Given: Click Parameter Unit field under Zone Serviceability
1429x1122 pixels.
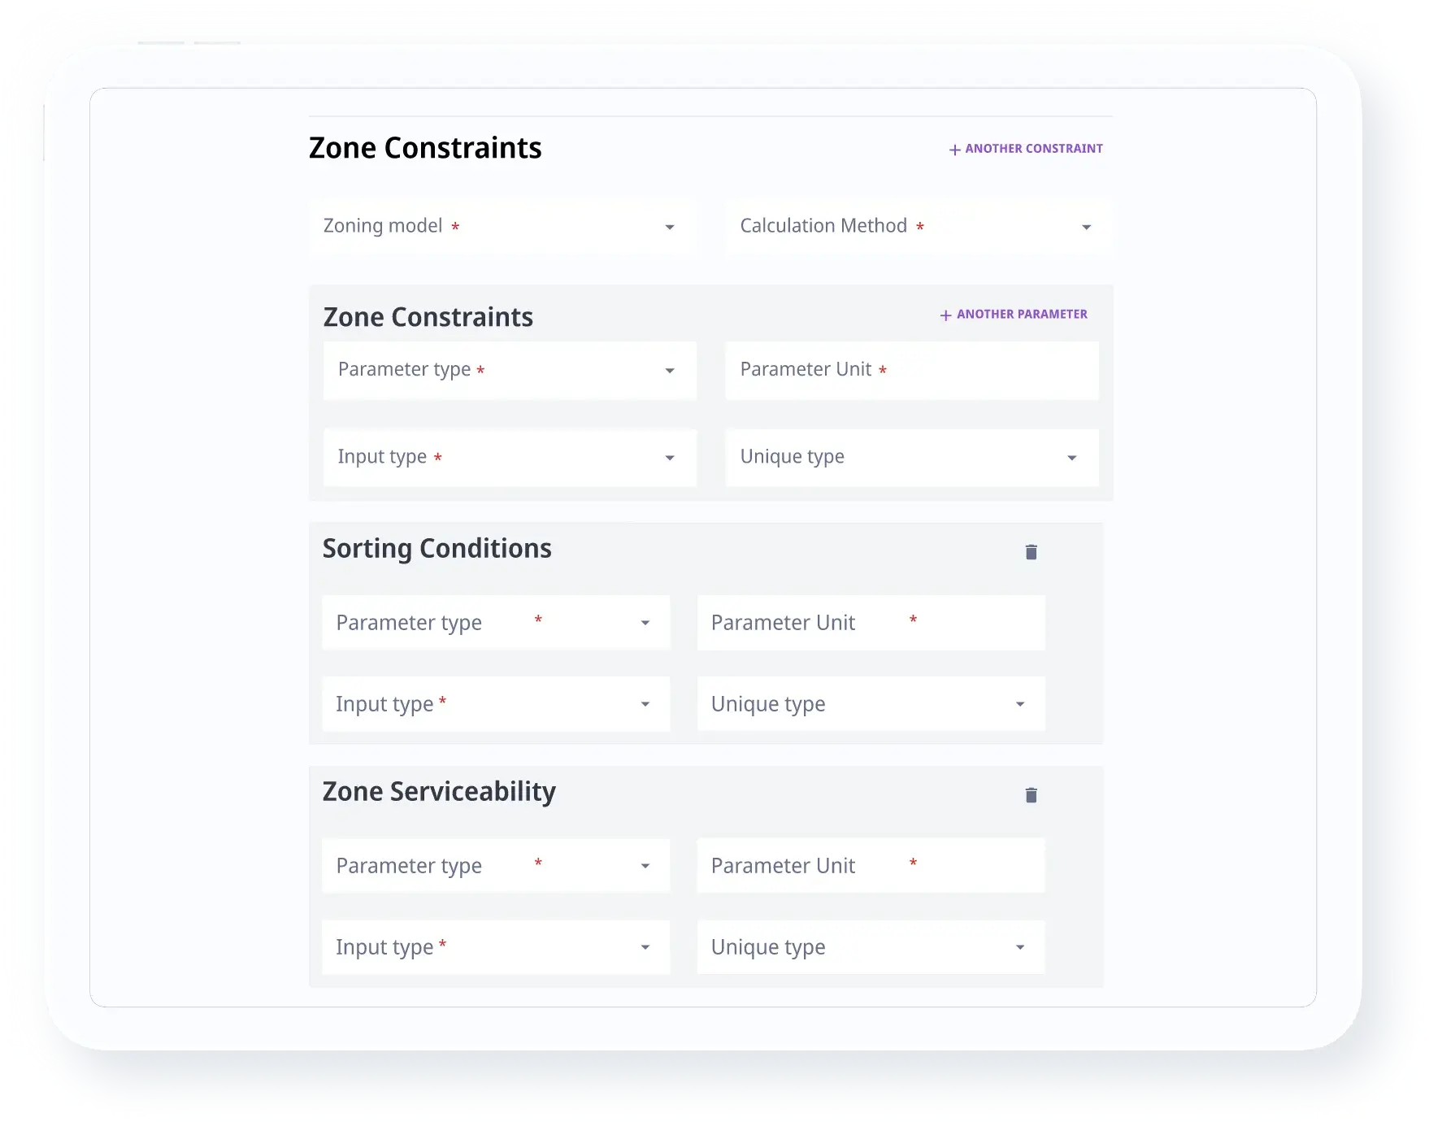Looking at the screenshot, I should pyautogui.click(x=871, y=866).
